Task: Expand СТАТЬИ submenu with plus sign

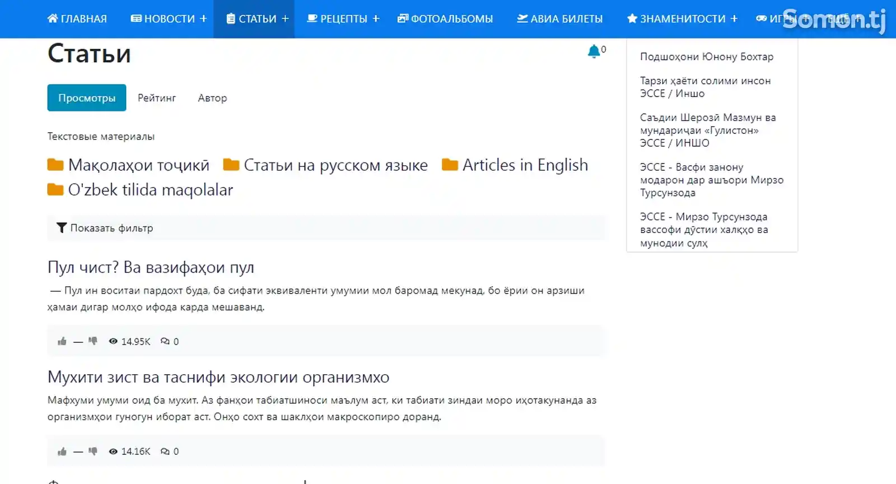Action: [x=285, y=18]
